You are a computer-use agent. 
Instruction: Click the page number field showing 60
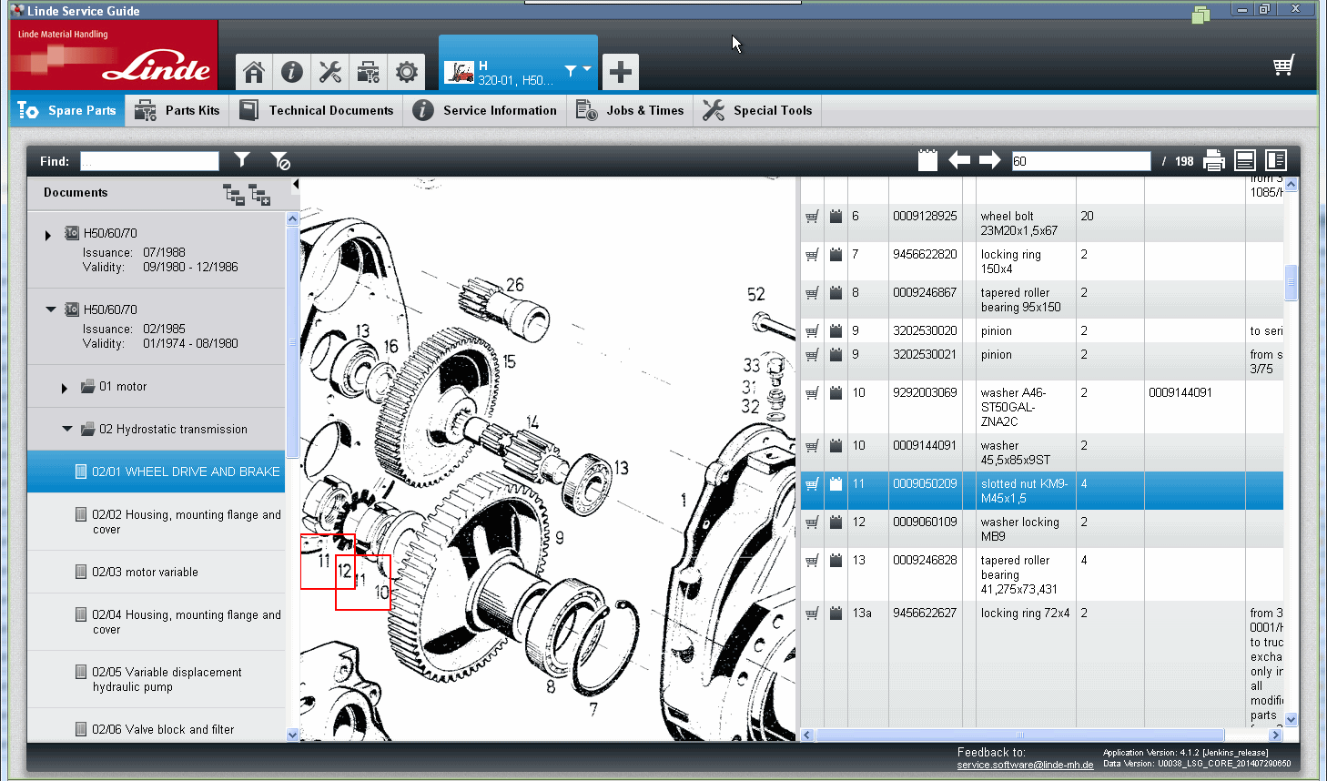coord(1080,160)
